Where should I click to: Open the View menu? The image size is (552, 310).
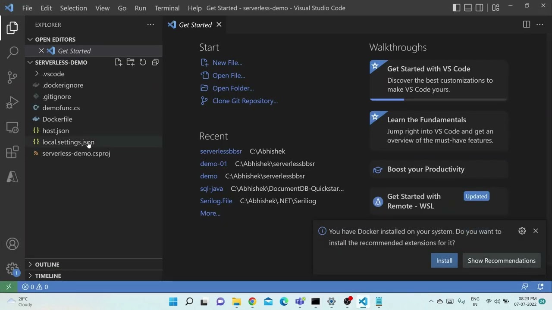(102, 8)
